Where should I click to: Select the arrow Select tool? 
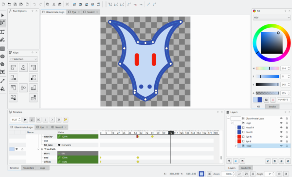click(2, 15)
